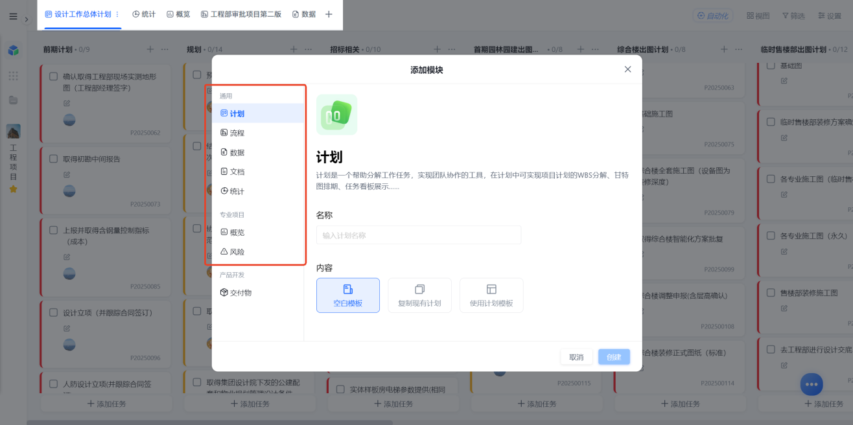Check the 各专业施工图（永久) task checkbox

pyautogui.click(x=771, y=236)
